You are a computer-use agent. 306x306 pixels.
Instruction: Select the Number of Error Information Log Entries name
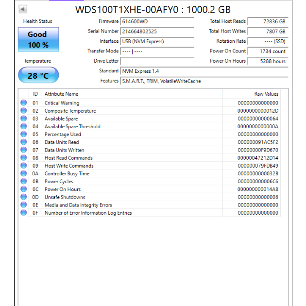pyautogui.click(x=88, y=213)
